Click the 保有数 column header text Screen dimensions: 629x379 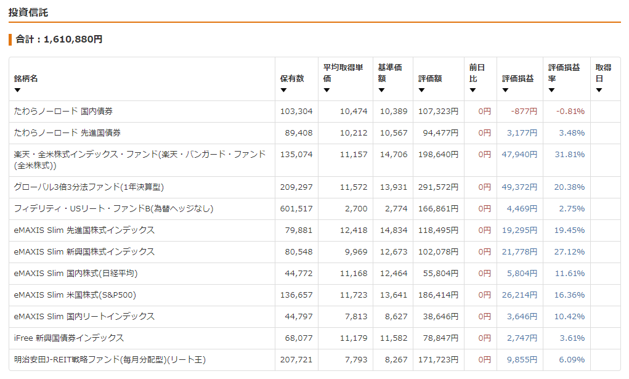(x=292, y=79)
